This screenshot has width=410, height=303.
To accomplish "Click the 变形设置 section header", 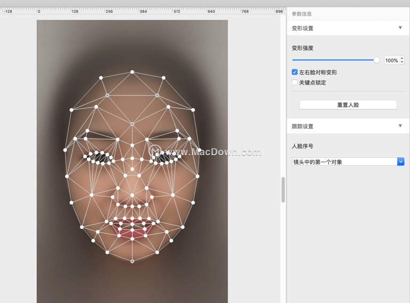I will (348, 28).
